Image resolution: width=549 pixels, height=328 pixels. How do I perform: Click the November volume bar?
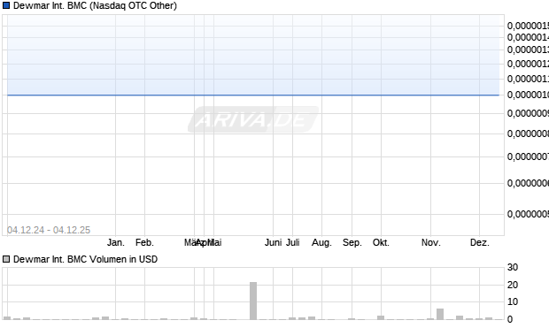coord(440,314)
